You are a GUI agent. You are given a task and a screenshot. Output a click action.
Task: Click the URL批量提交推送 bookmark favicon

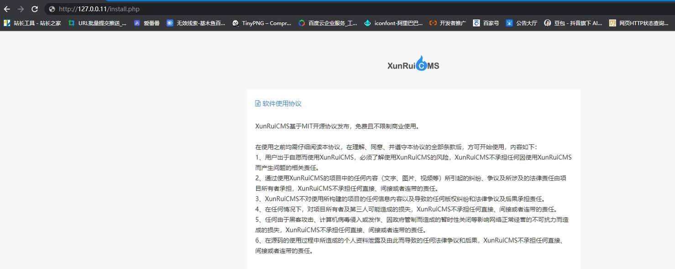coord(72,23)
